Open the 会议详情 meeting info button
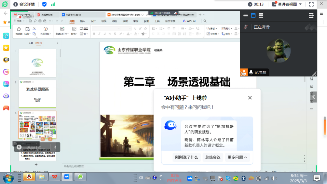This screenshot has width=327, height=184. pyautogui.click(x=24, y=4)
